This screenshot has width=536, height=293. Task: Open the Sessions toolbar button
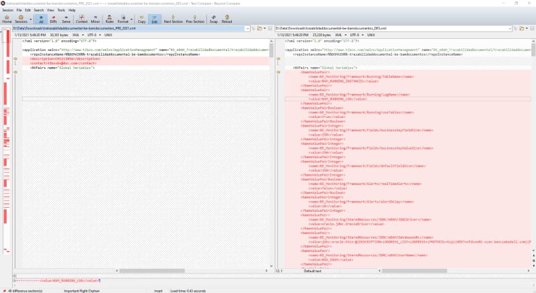22,19
